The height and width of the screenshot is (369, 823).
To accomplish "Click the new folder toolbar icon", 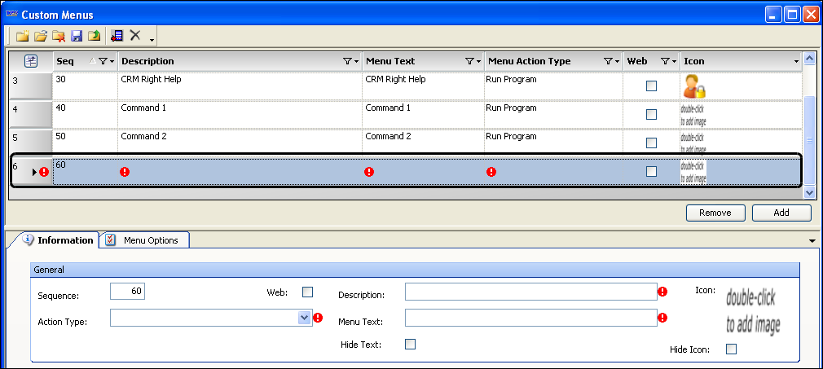I will click(22, 36).
